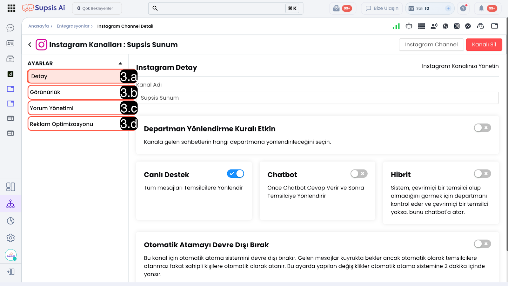Image resolution: width=508 pixels, height=286 pixels.
Task: Click the notification bell icon
Action: tap(481, 8)
